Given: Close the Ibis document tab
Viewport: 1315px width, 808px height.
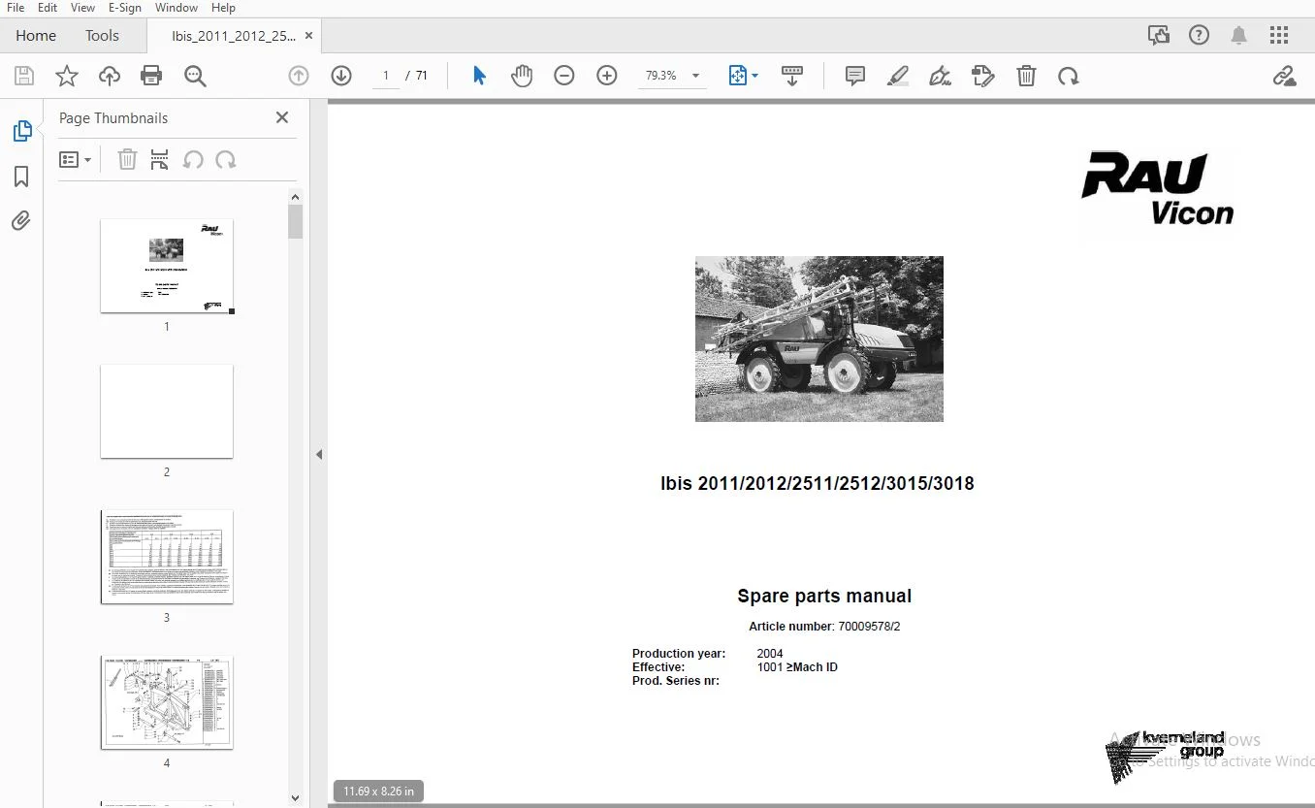Looking at the screenshot, I should tap(308, 36).
